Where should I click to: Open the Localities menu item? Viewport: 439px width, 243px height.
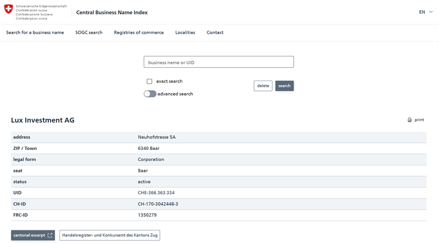pyautogui.click(x=185, y=32)
